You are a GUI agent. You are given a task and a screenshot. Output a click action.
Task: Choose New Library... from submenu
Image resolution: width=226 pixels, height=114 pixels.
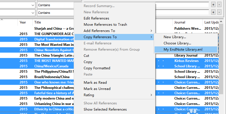tap(175, 37)
